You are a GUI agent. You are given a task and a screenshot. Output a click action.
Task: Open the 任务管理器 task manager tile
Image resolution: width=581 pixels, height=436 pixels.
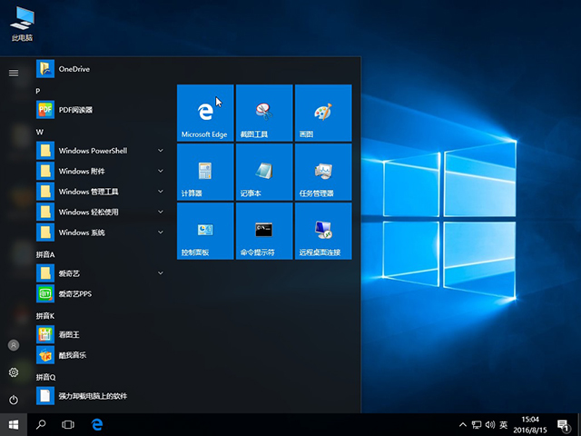[322, 172]
